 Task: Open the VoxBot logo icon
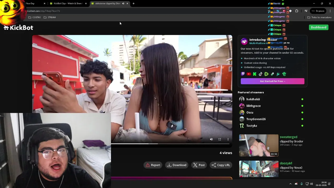[244, 41]
